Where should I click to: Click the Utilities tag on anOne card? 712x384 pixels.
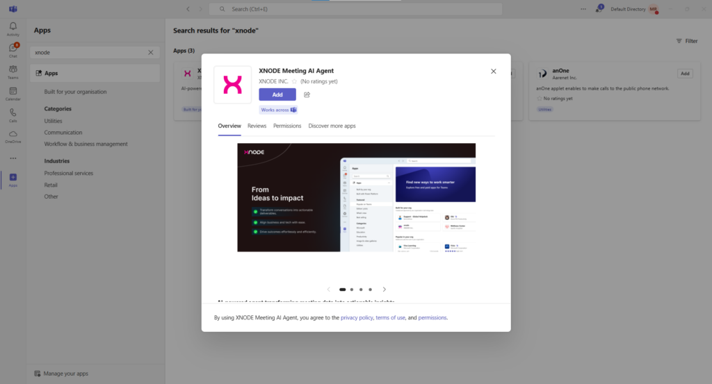point(544,109)
